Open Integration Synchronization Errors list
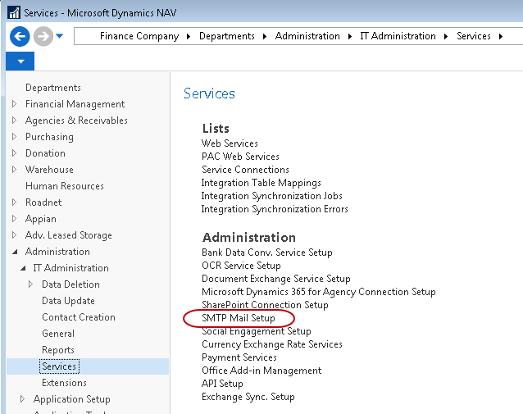Screen dimensions: 523x414 pos(275,209)
